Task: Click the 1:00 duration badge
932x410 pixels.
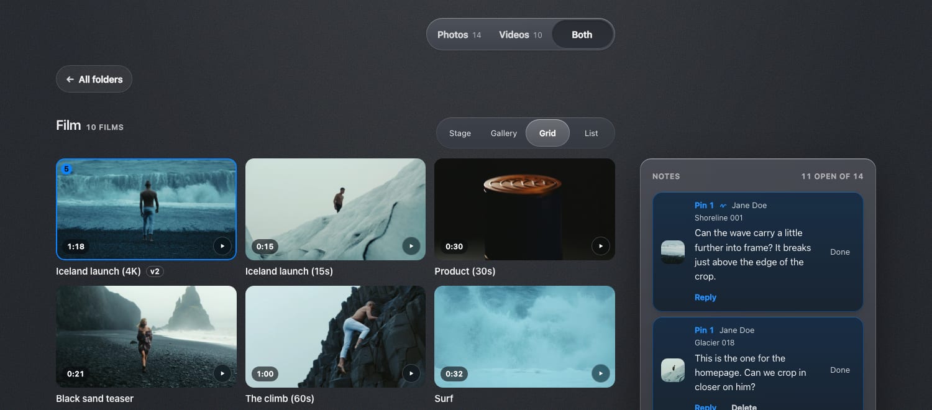Action: (265, 374)
